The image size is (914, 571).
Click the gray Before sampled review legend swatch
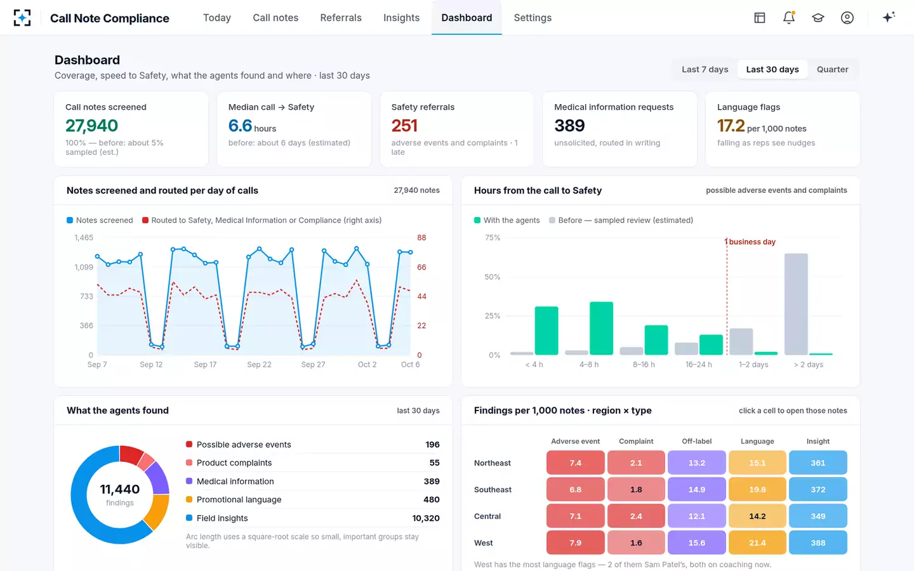click(552, 220)
